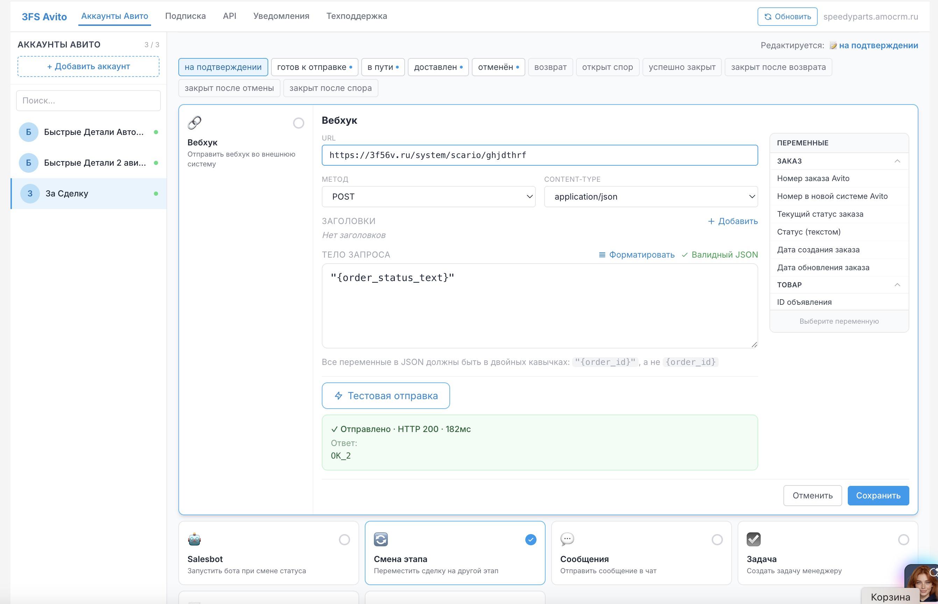Open the Подписка tab
Image resolution: width=938 pixels, height=604 pixels.
coord(185,16)
